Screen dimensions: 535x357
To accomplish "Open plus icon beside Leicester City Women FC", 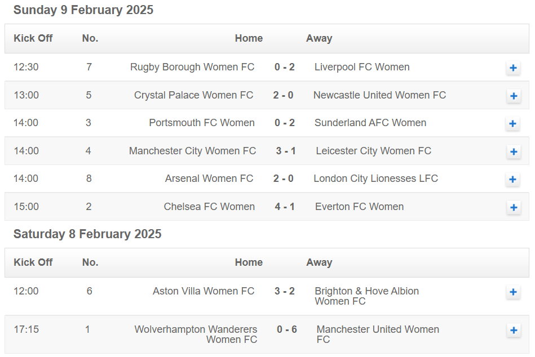I will (513, 151).
